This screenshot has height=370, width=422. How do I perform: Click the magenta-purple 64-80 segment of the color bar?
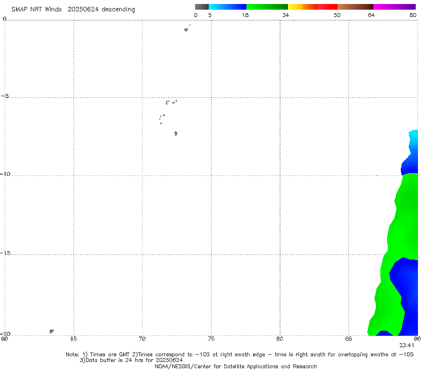(x=395, y=7)
